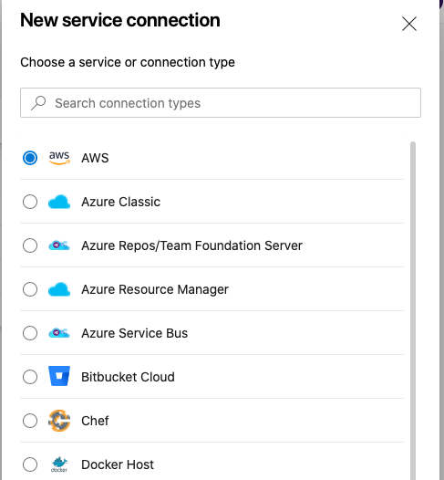Click the AWS logo icon
Screen dimensions: 444x480
click(x=59, y=158)
